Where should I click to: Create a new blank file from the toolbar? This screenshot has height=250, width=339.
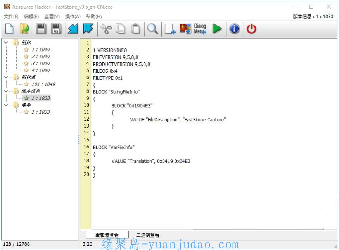[x=9, y=29]
